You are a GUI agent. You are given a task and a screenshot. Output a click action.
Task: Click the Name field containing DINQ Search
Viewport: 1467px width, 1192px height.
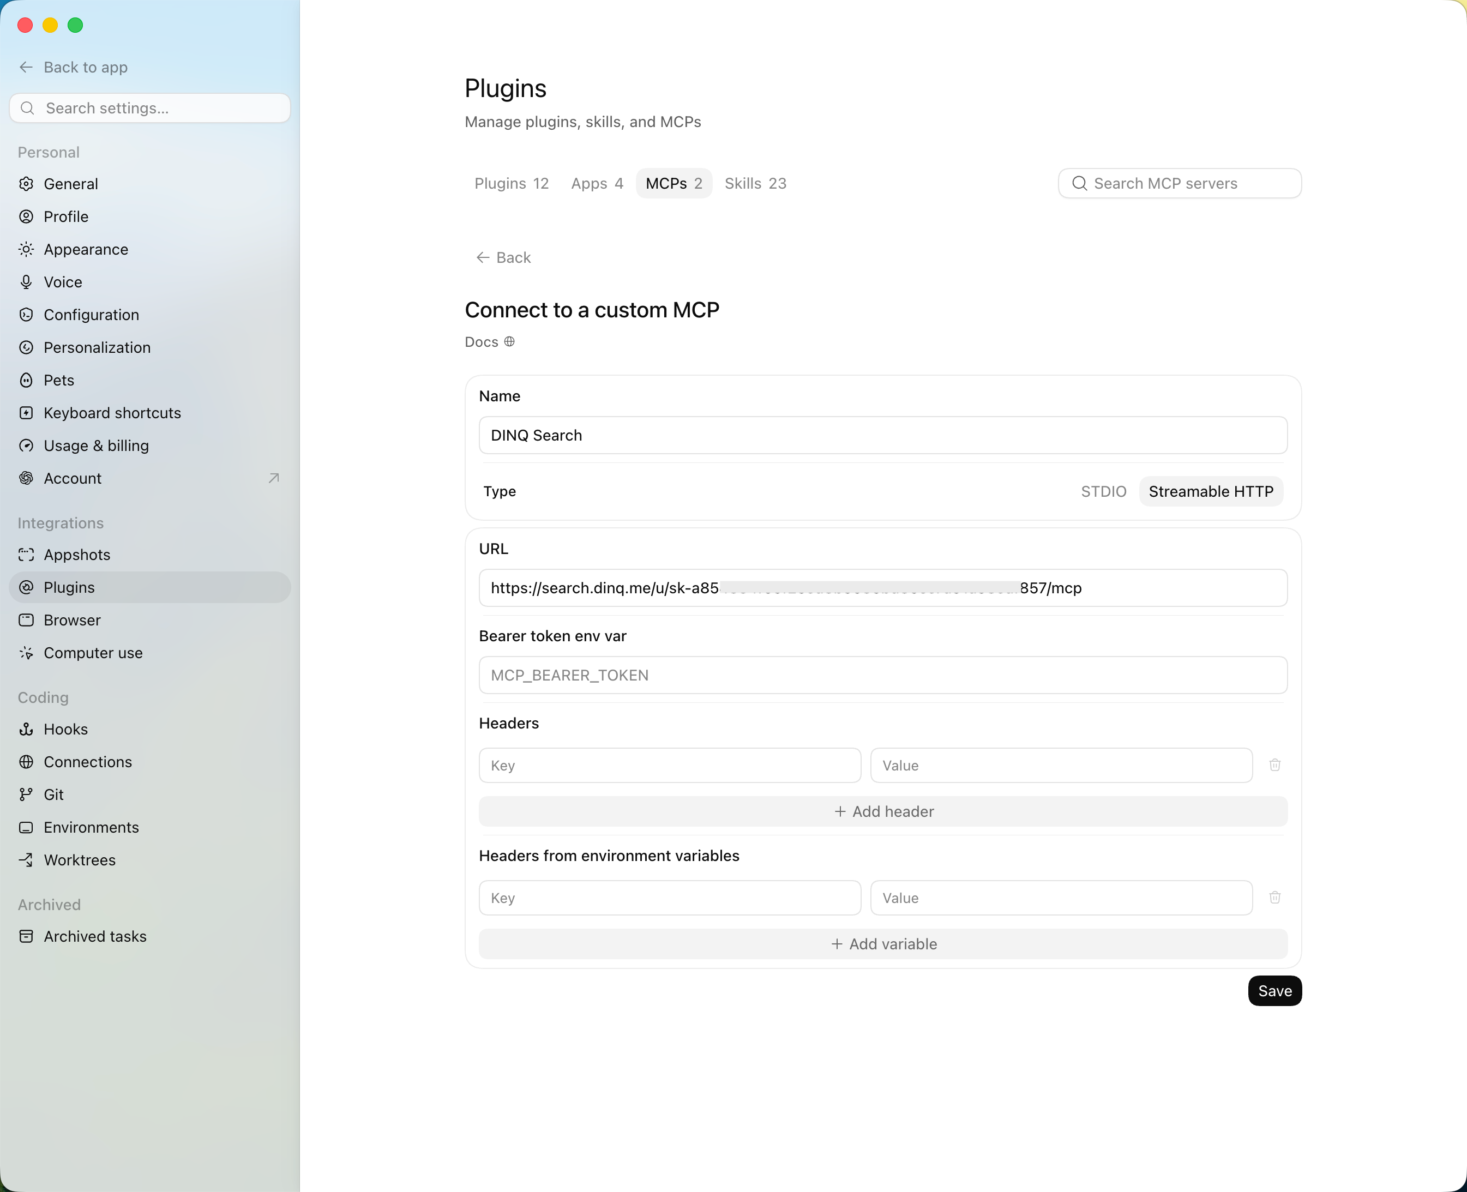click(x=883, y=435)
